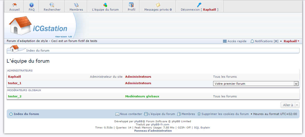Click 'Index du forum' in the breadcrumb
The image size is (305, 137).
pos(38,51)
